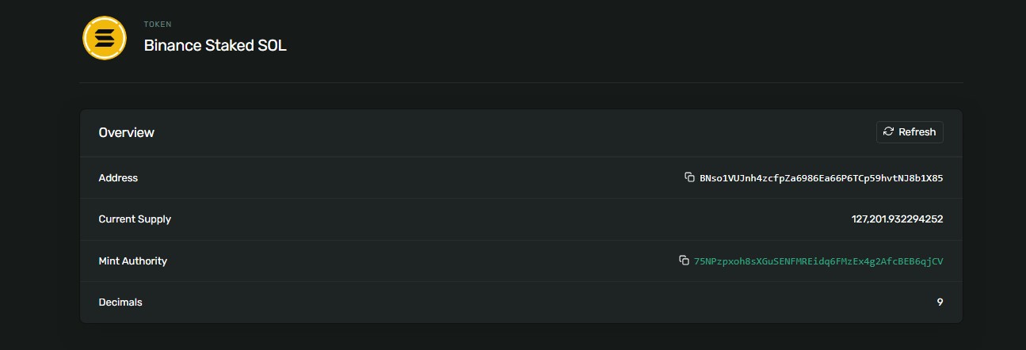
Task: Click the circular arrows icon in Refresh
Action: 888,132
